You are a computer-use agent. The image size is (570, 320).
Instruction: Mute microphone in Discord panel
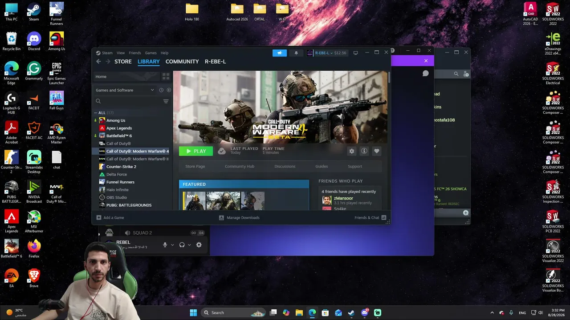(x=165, y=245)
